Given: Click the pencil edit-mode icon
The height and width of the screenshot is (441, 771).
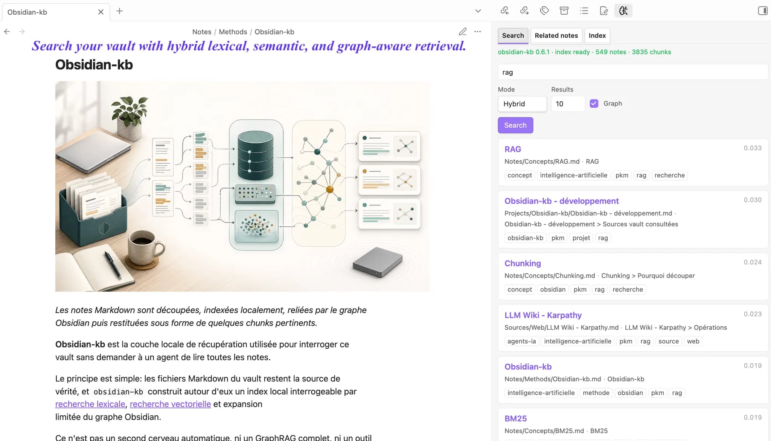Looking at the screenshot, I should [463, 32].
